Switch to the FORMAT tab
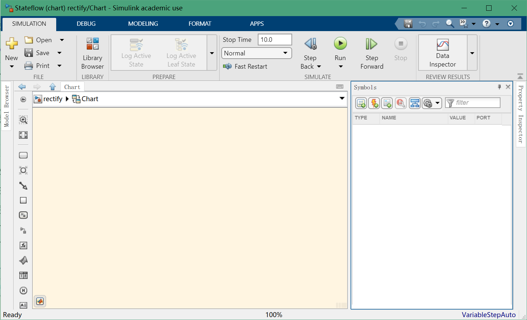 pyautogui.click(x=200, y=24)
